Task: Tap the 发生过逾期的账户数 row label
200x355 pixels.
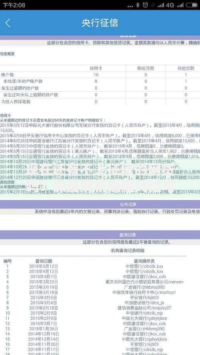Action: pyautogui.click(x=20, y=88)
